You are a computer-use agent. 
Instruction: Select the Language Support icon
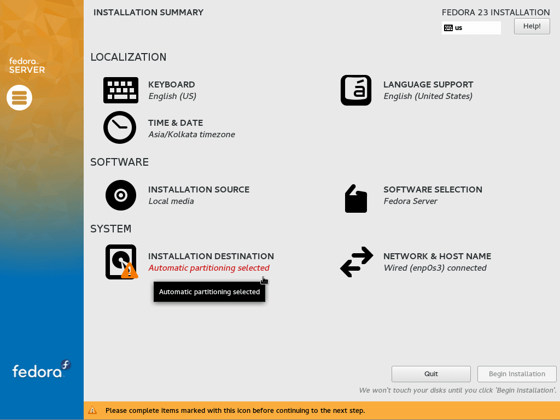coord(355,90)
